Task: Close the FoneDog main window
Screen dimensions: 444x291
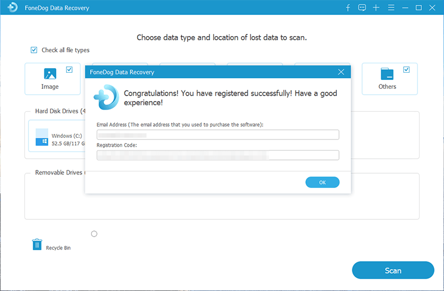Action: (432, 8)
